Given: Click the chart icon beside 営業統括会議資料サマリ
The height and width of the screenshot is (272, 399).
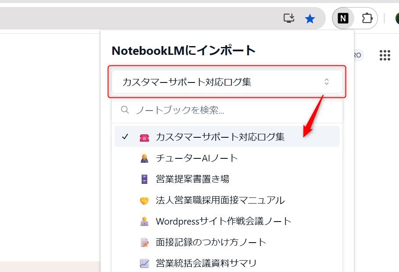Looking at the screenshot, I should click(x=144, y=263).
